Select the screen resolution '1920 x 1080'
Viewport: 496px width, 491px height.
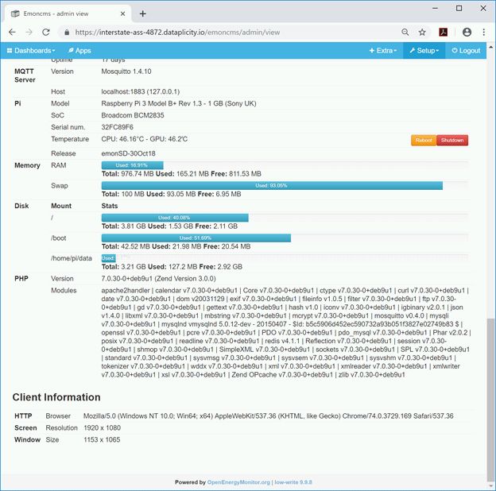pyautogui.click(x=103, y=428)
